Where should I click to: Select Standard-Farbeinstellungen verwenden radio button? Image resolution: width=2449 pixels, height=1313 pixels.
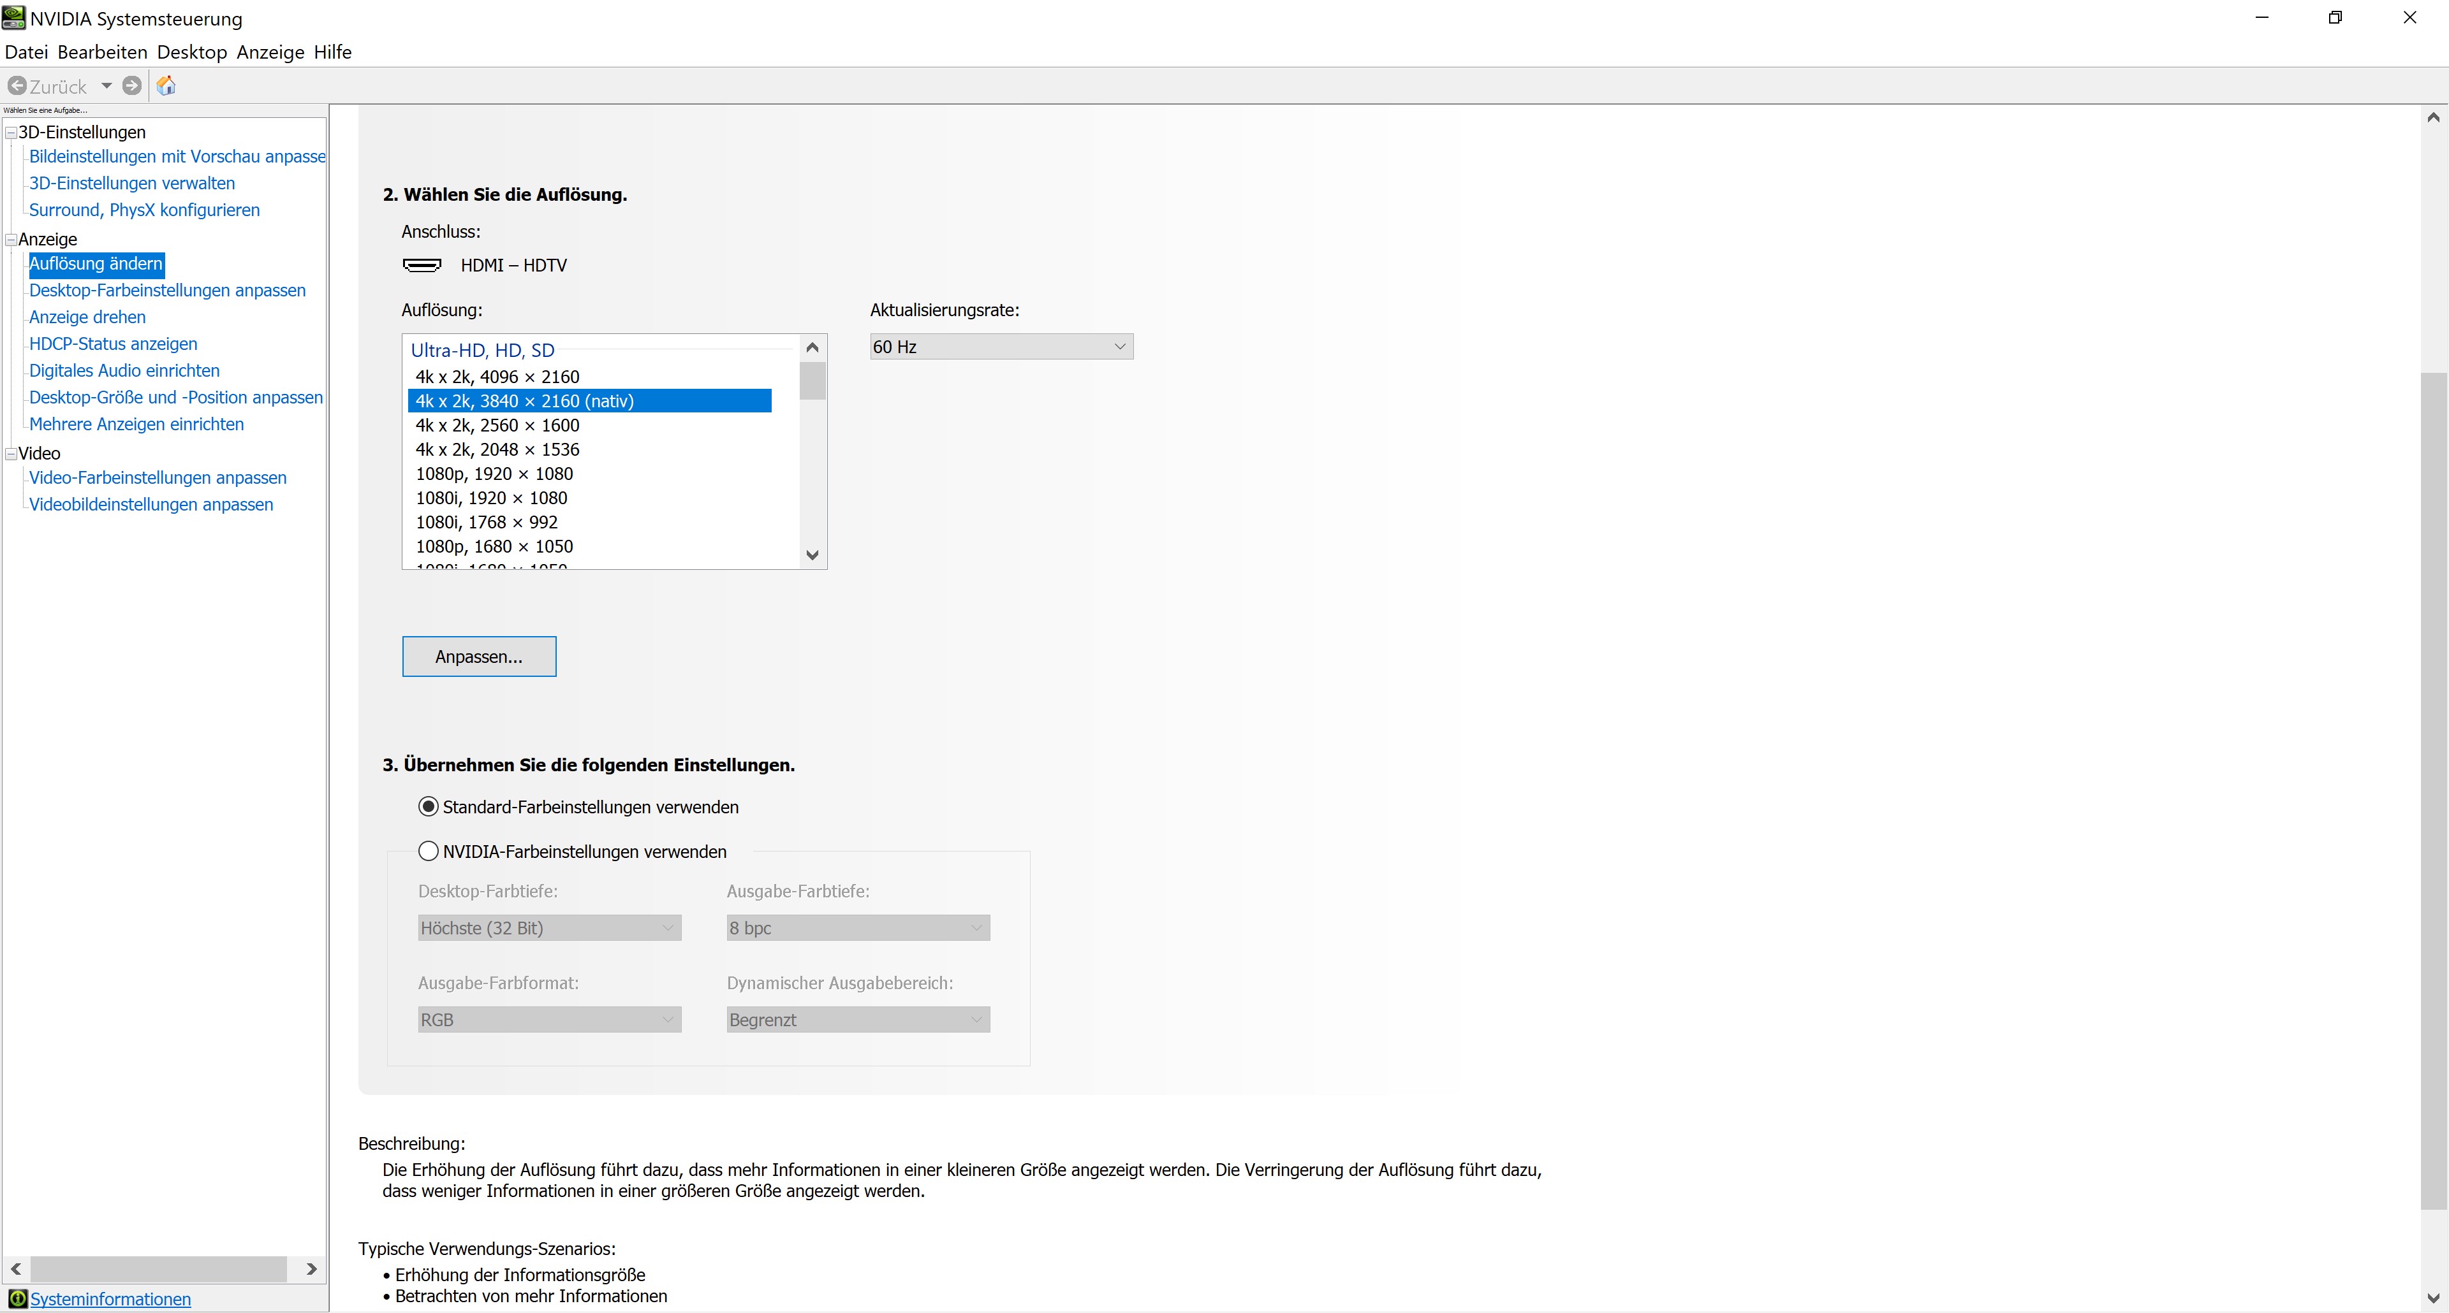[429, 807]
